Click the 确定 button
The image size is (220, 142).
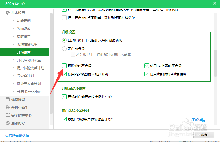click(204, 135)
